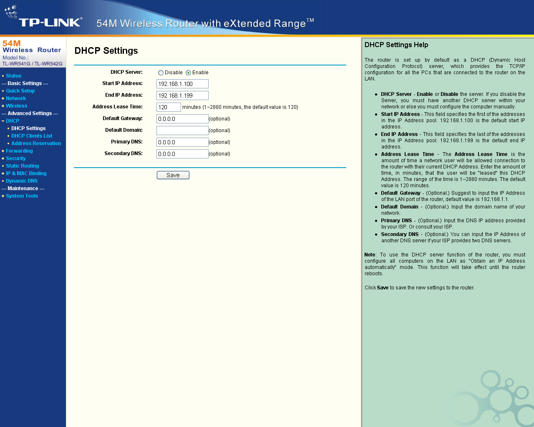Select the DHCP menu item
Screen dimensions: 534x427
[x=13, y=121]
